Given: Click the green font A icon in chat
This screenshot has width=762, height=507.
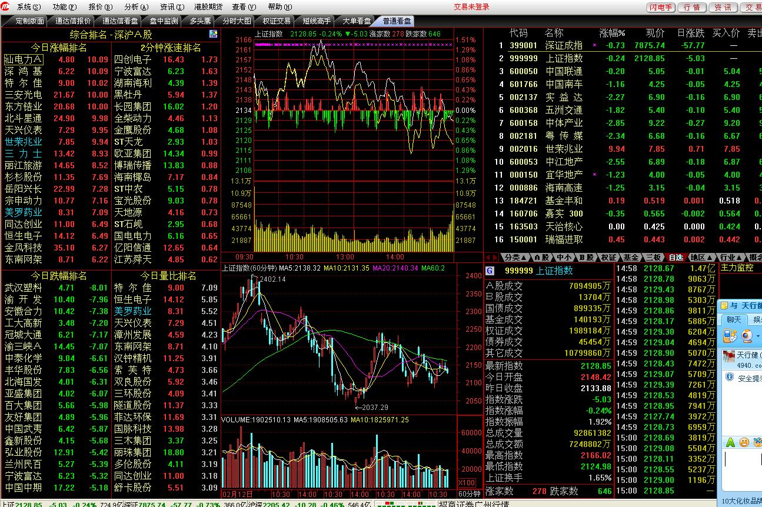Looking at the screenshot, I should click(730, 442).
